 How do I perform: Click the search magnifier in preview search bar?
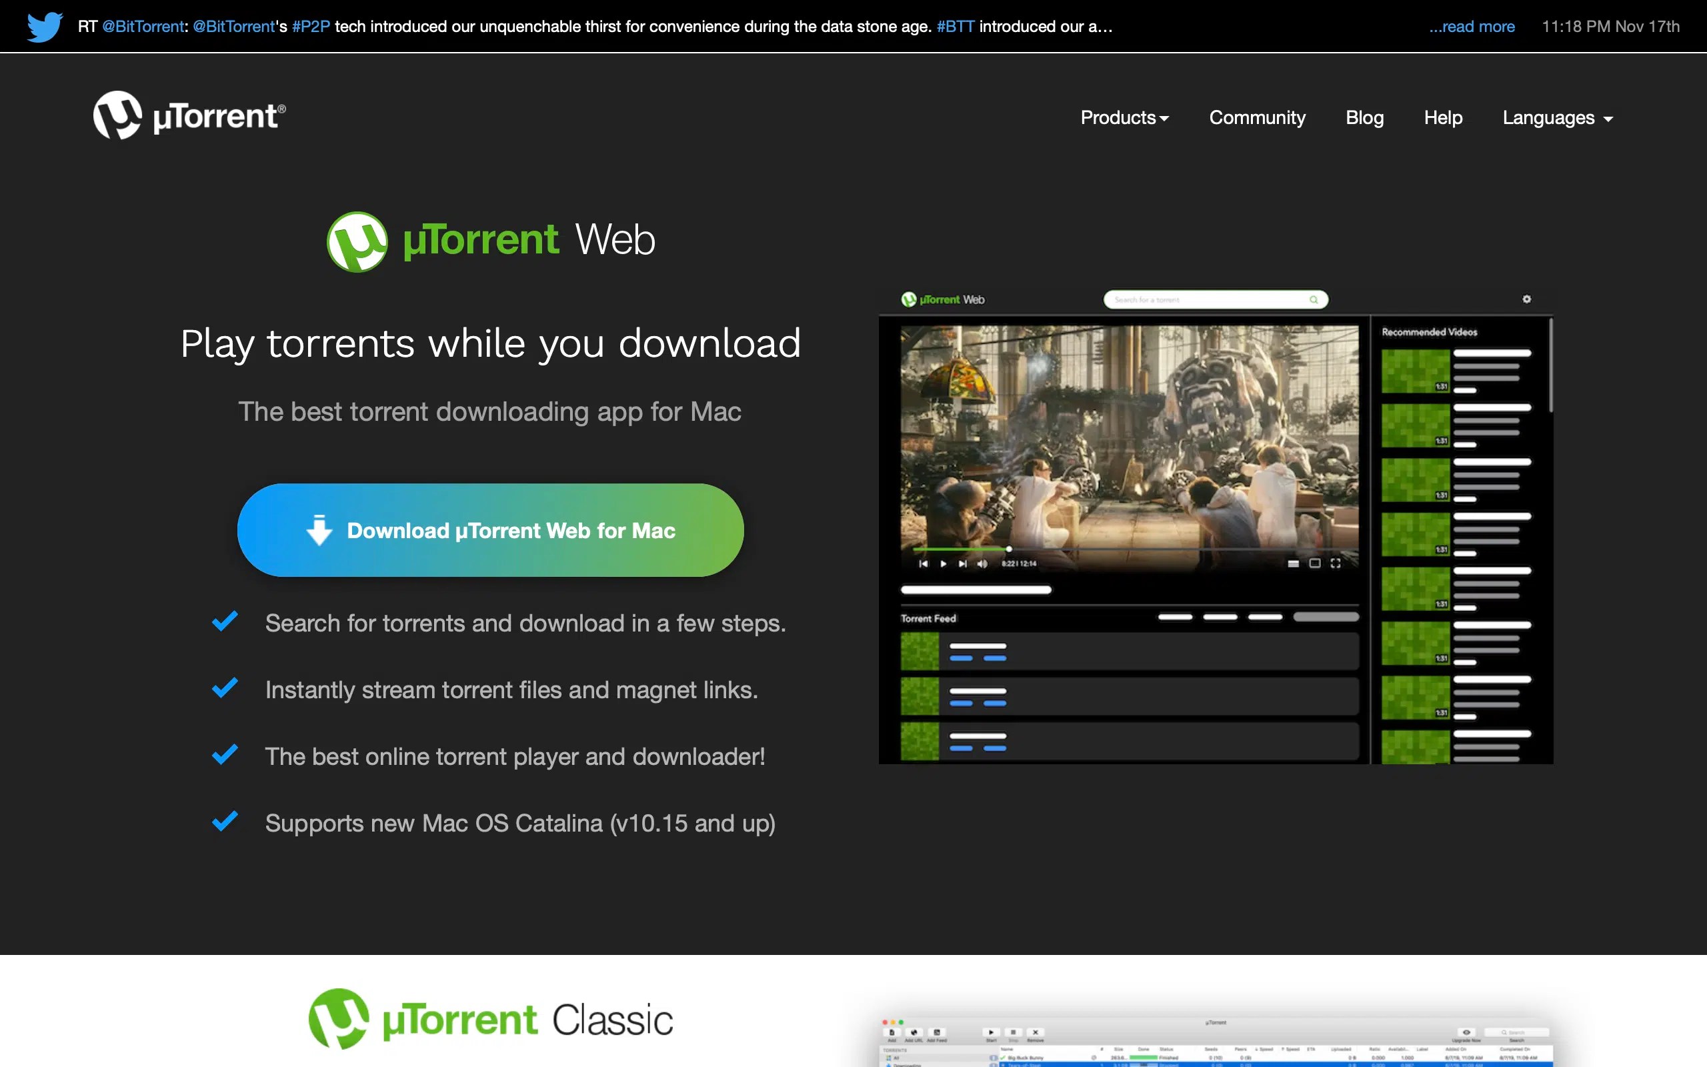click(1314, 300)
